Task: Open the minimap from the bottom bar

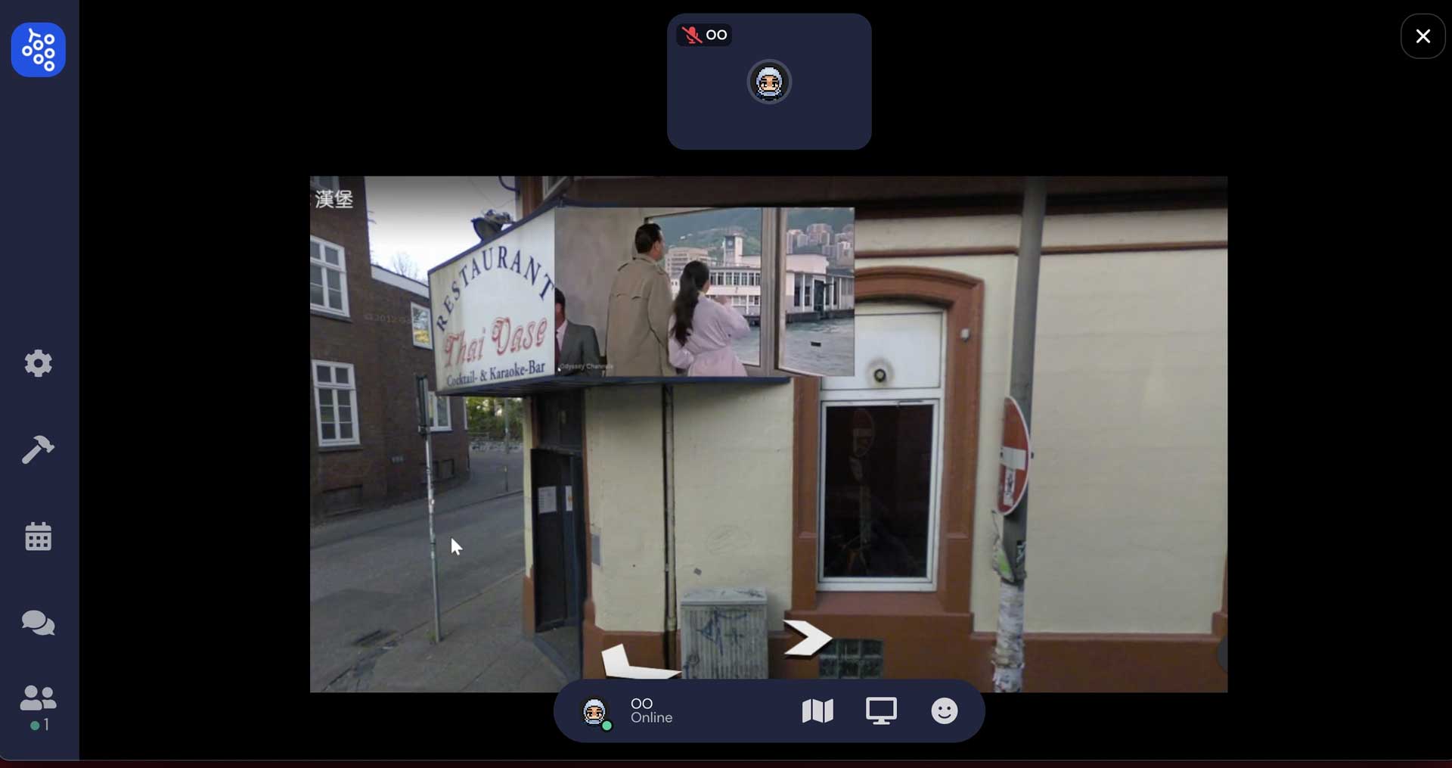Action: click(817, 711)
